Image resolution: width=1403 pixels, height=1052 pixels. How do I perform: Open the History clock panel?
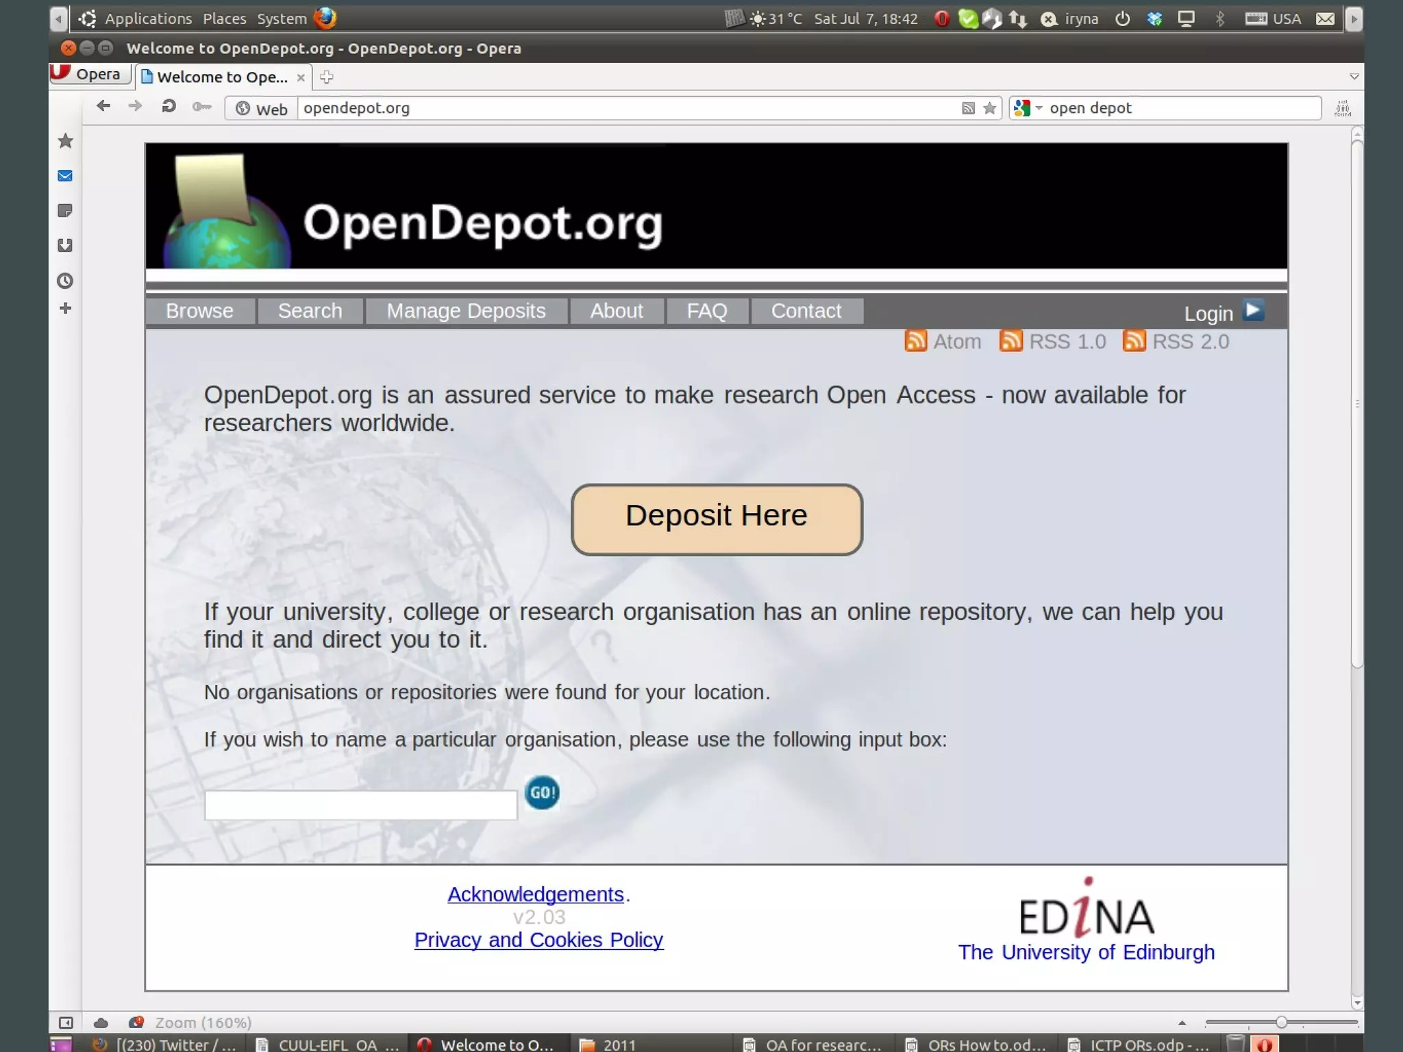(65, 280)
